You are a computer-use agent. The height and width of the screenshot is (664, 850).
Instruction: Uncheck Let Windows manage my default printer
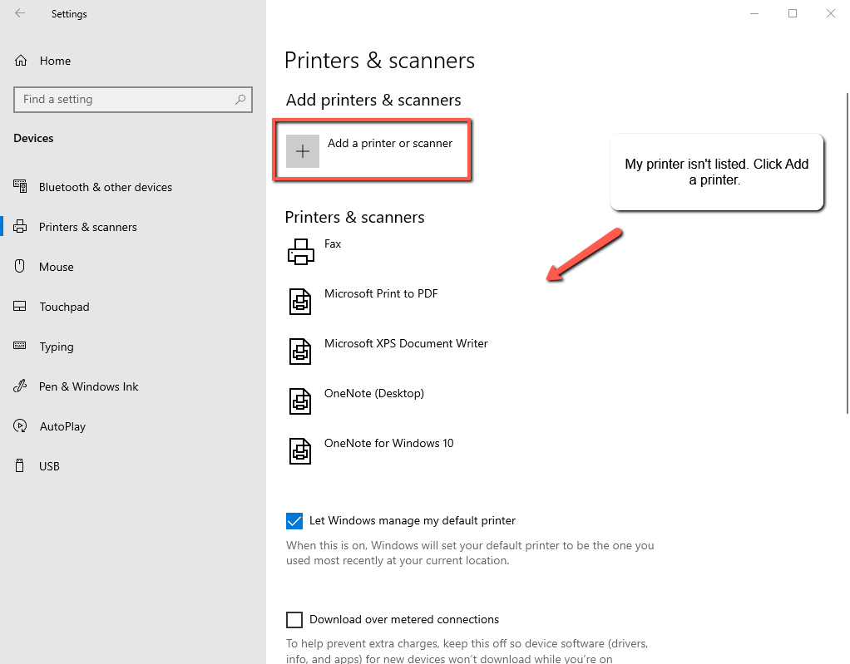click(294, 521)
